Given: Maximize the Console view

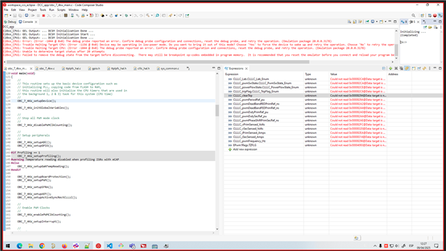Looking at the screenshot, I should click(395, 22).
